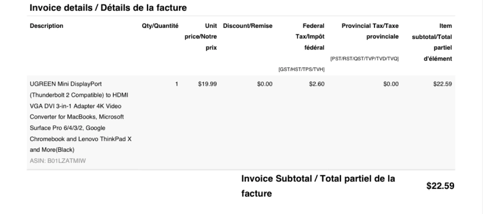
Task: Click the PST/RST/QST/TVP/TVD/TVQ bracketed label
Action: [364, 59]
